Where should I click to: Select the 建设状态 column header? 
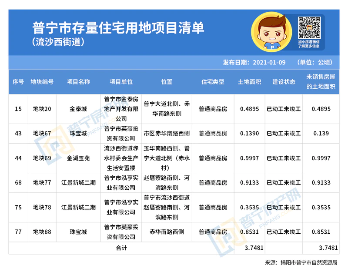click(x=284, y=82)
